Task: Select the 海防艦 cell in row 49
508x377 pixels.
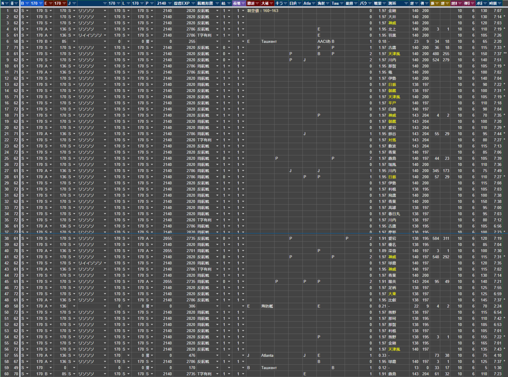Action: (x=267, y=306)
